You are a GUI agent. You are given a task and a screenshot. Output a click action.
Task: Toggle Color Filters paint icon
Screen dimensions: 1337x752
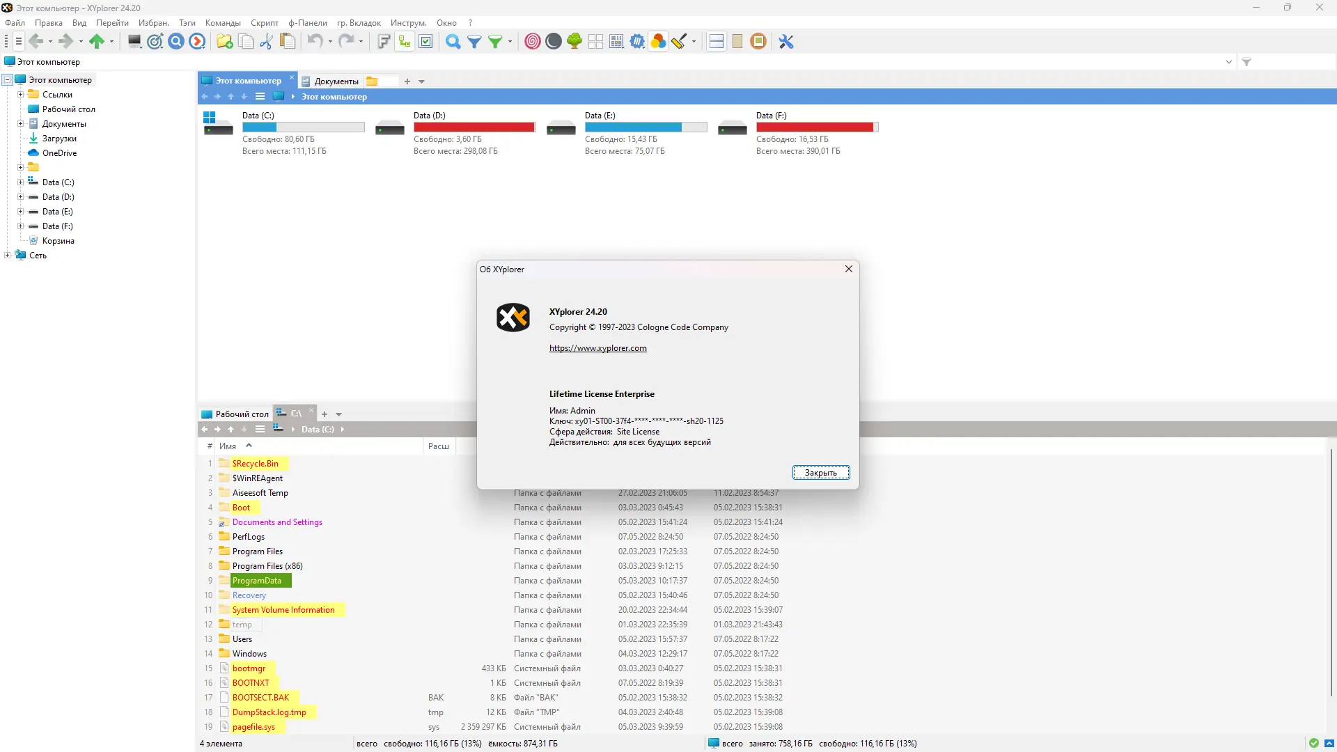(x=658, y=42)
